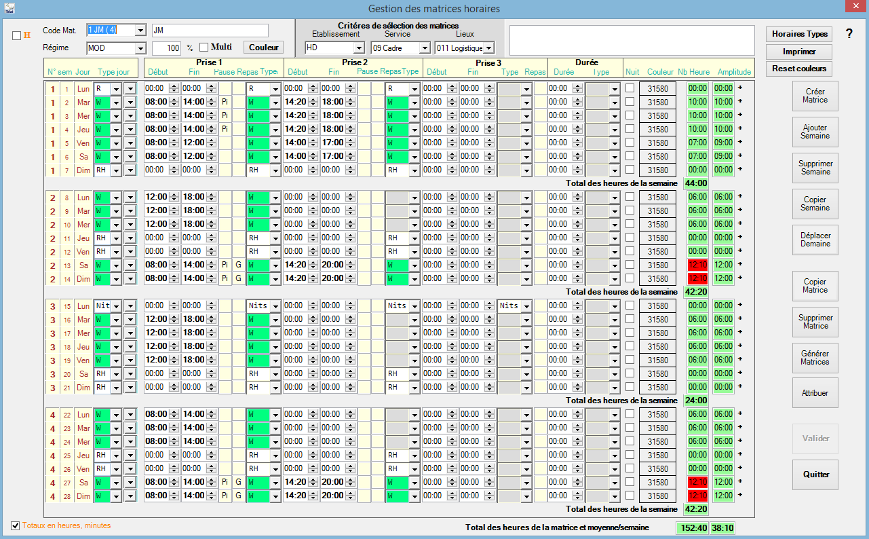
Task: Open the Code Mat. dropdown
Action: 140,31
